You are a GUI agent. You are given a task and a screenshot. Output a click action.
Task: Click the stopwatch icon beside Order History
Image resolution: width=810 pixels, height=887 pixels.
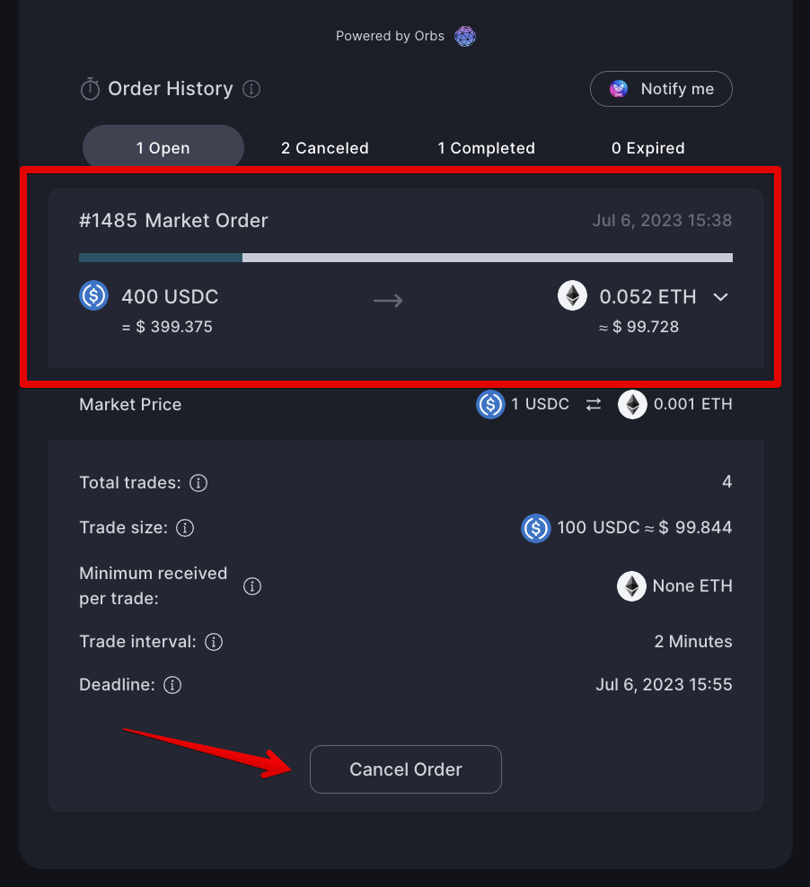[89, 88]
